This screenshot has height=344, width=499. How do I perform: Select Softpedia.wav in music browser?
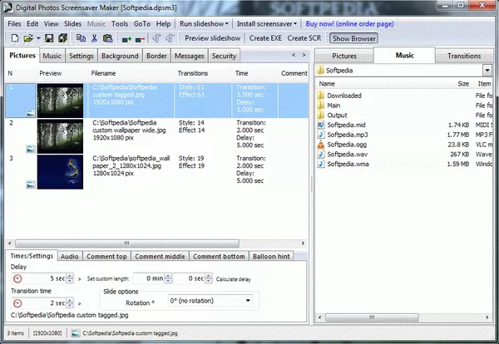click(347, 155)
